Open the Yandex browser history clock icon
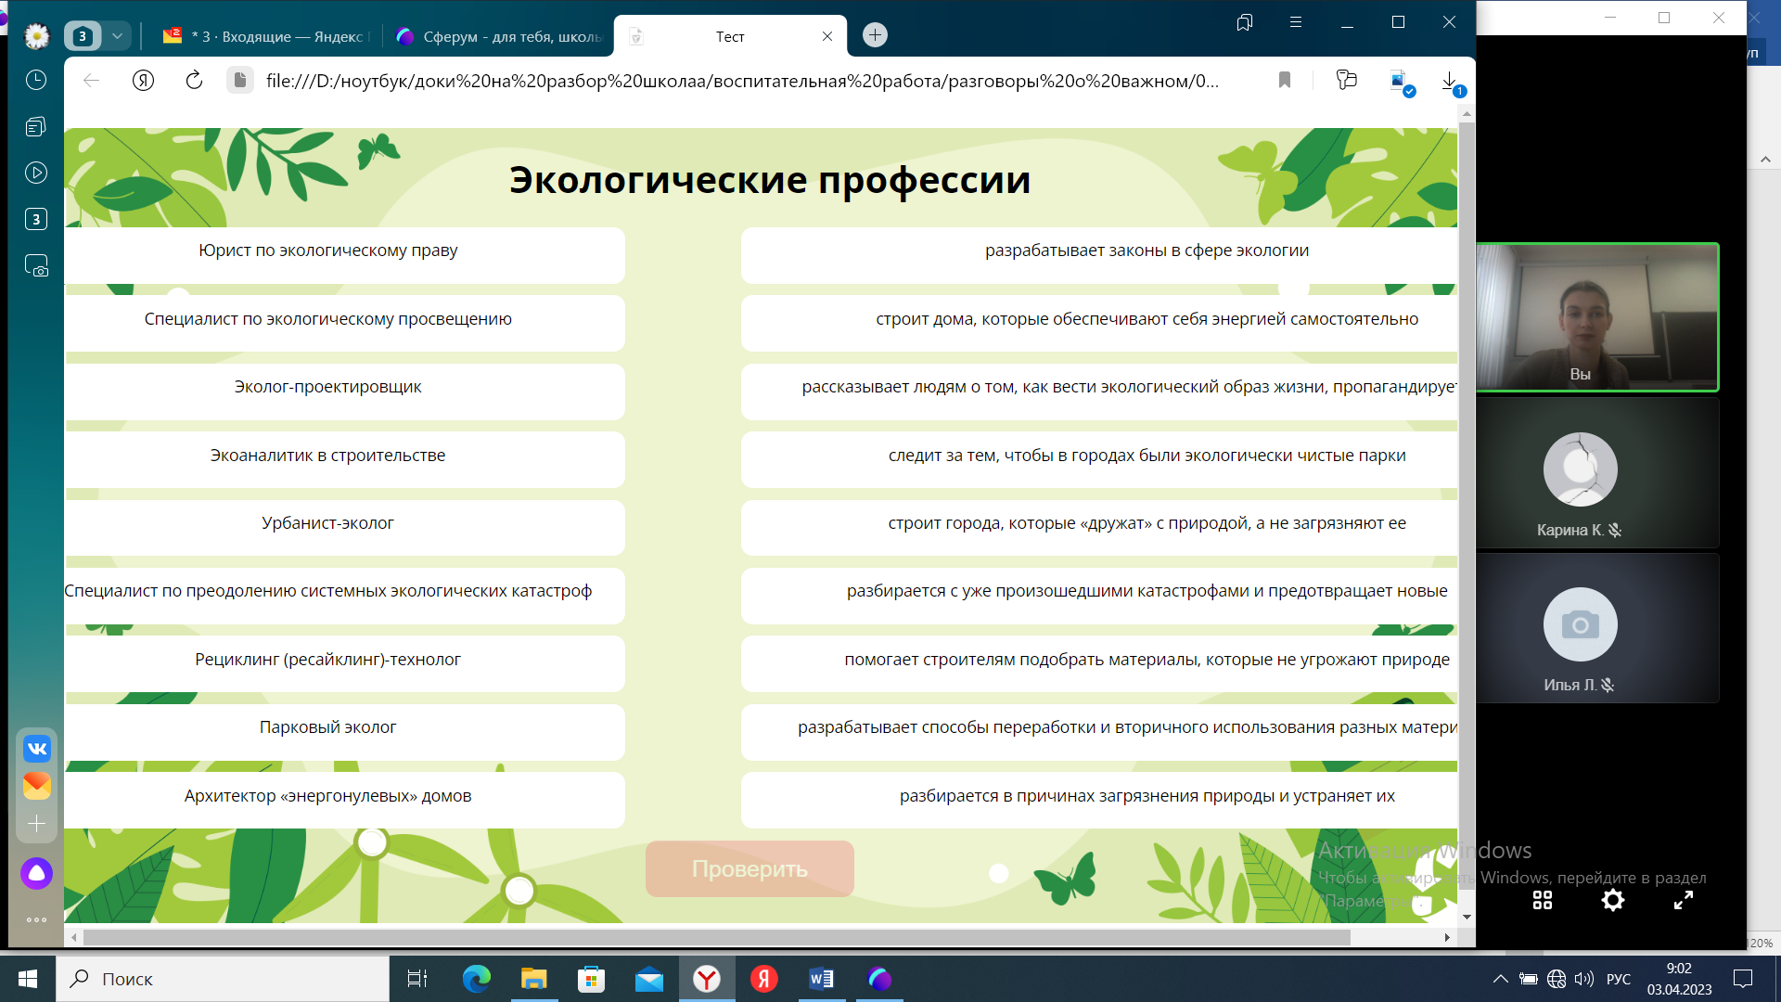Viewport: 1781px width, 1002px height. pyautogui.click(x=36, y=81)
